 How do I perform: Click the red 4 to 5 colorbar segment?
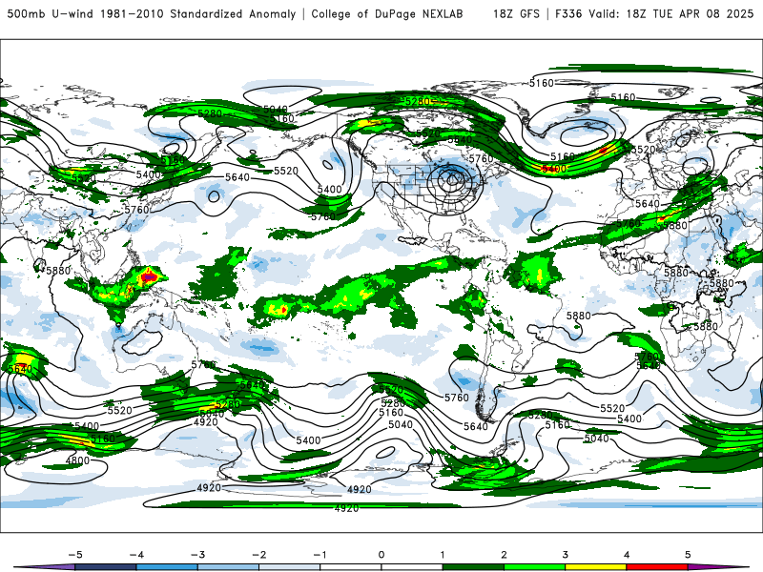tap(657, 567)
